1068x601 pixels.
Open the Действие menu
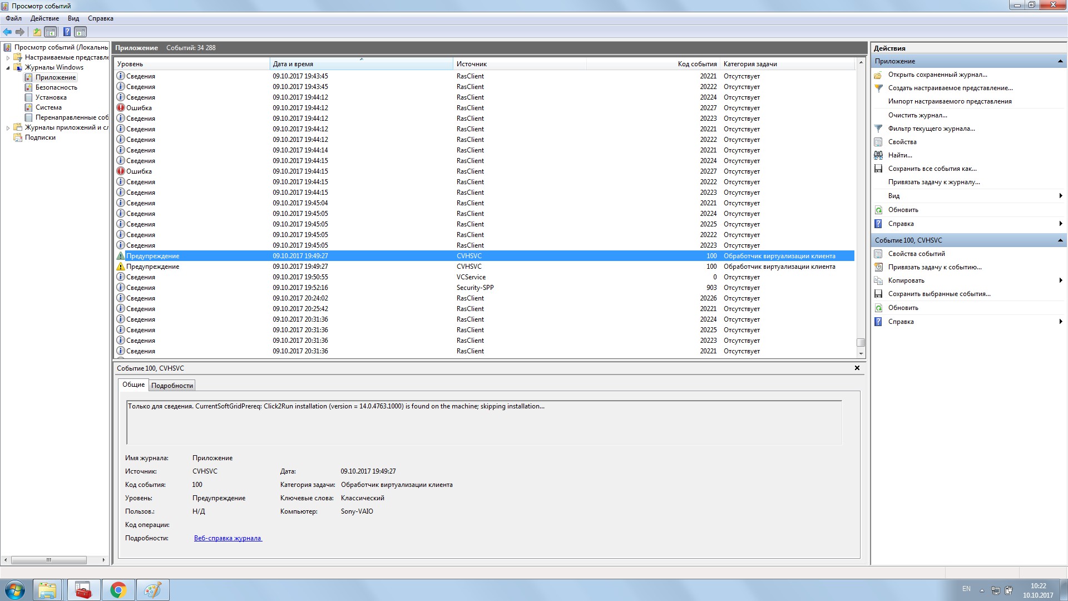tap(44, 18)
